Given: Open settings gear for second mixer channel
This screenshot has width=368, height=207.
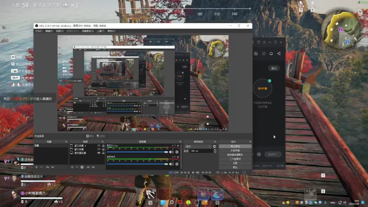Looking at the screenshot, I should tap(177, 164).
